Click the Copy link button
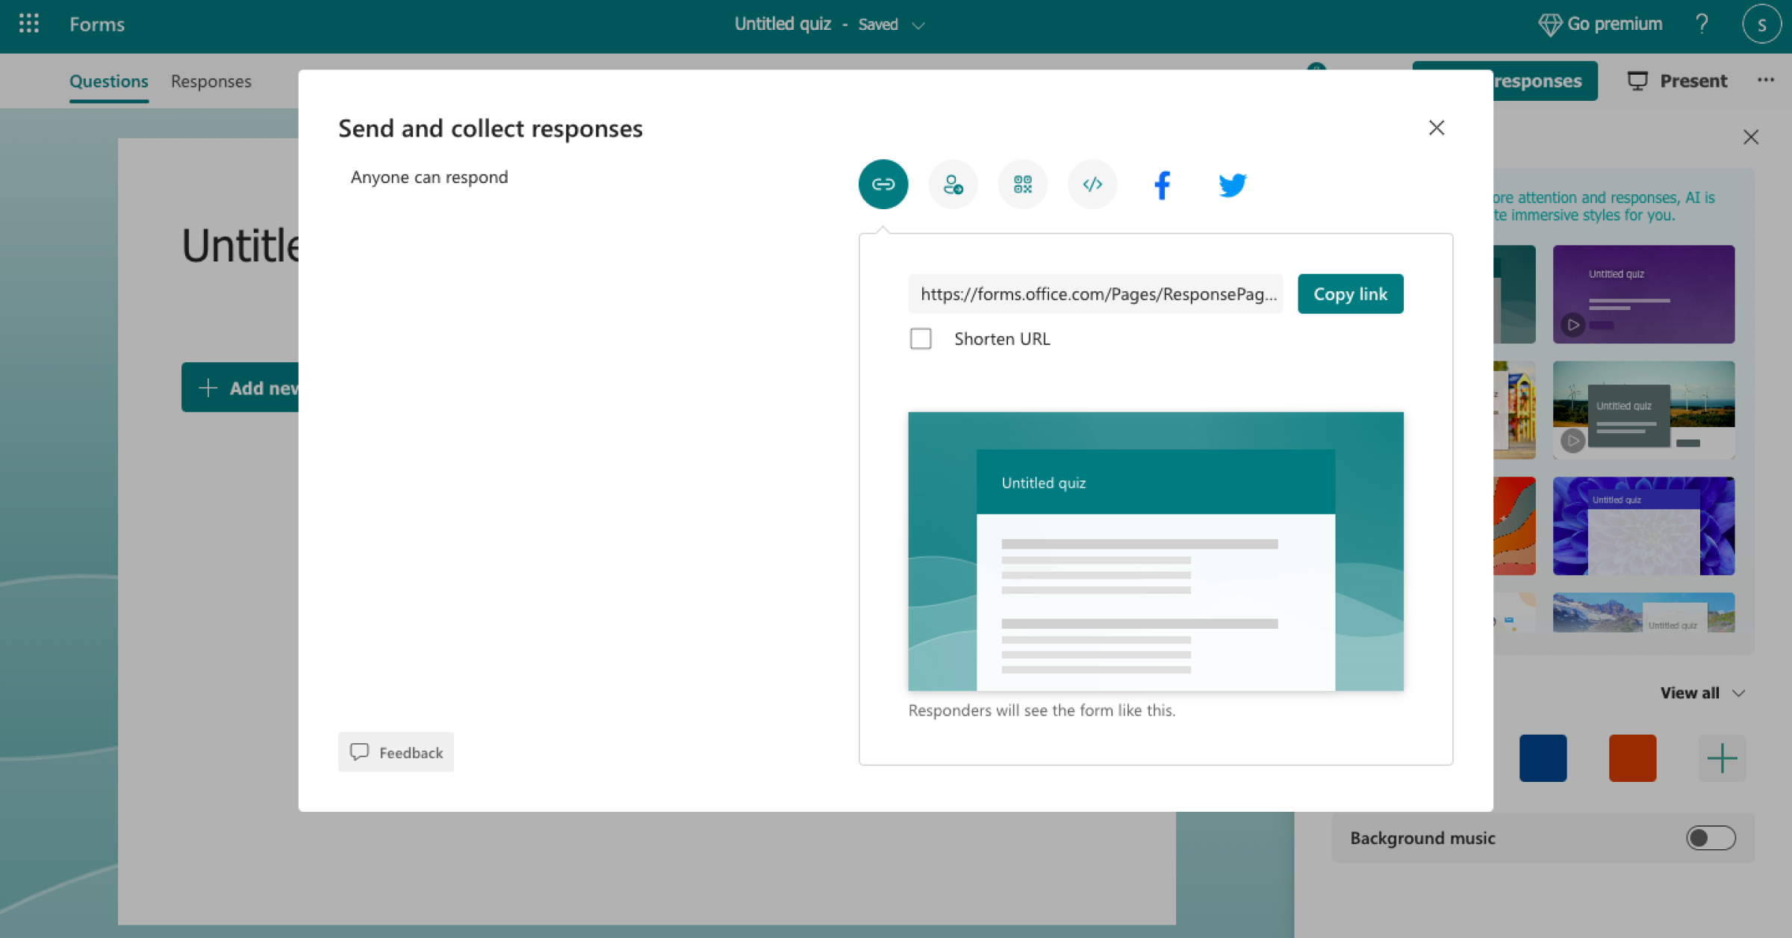This screenshot has height=938, width=1792. point(1350,294)
